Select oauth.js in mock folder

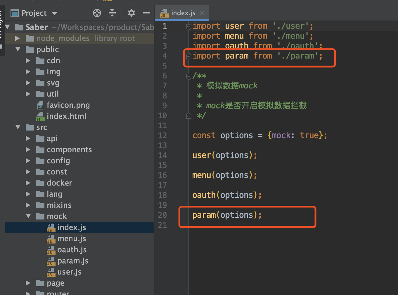[x=79, y=250]
